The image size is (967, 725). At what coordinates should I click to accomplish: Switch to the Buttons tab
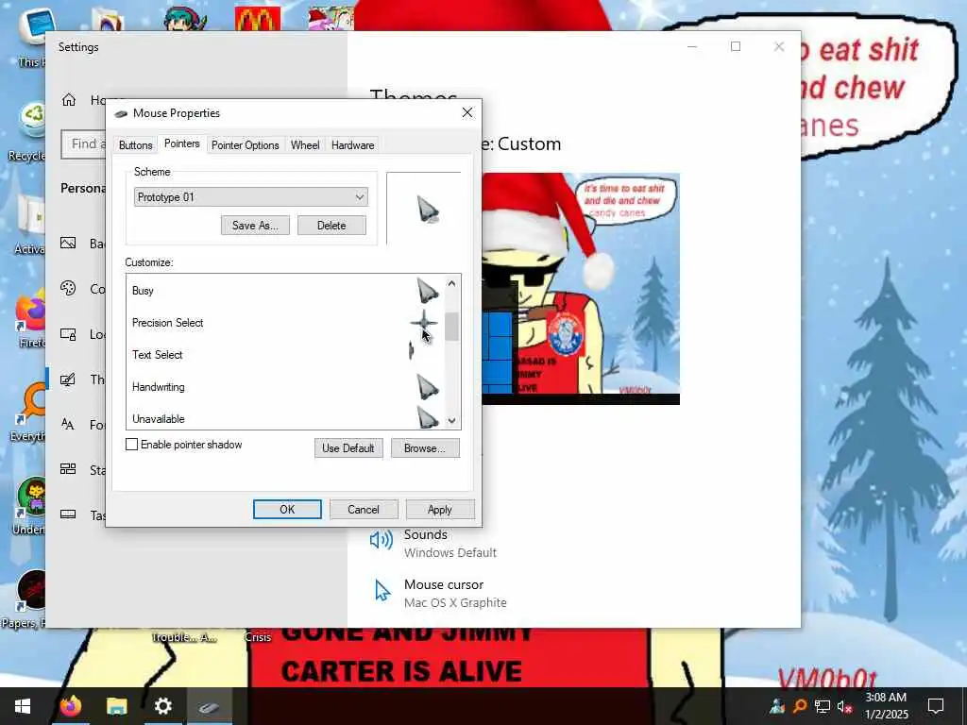[x=135, y=144]
